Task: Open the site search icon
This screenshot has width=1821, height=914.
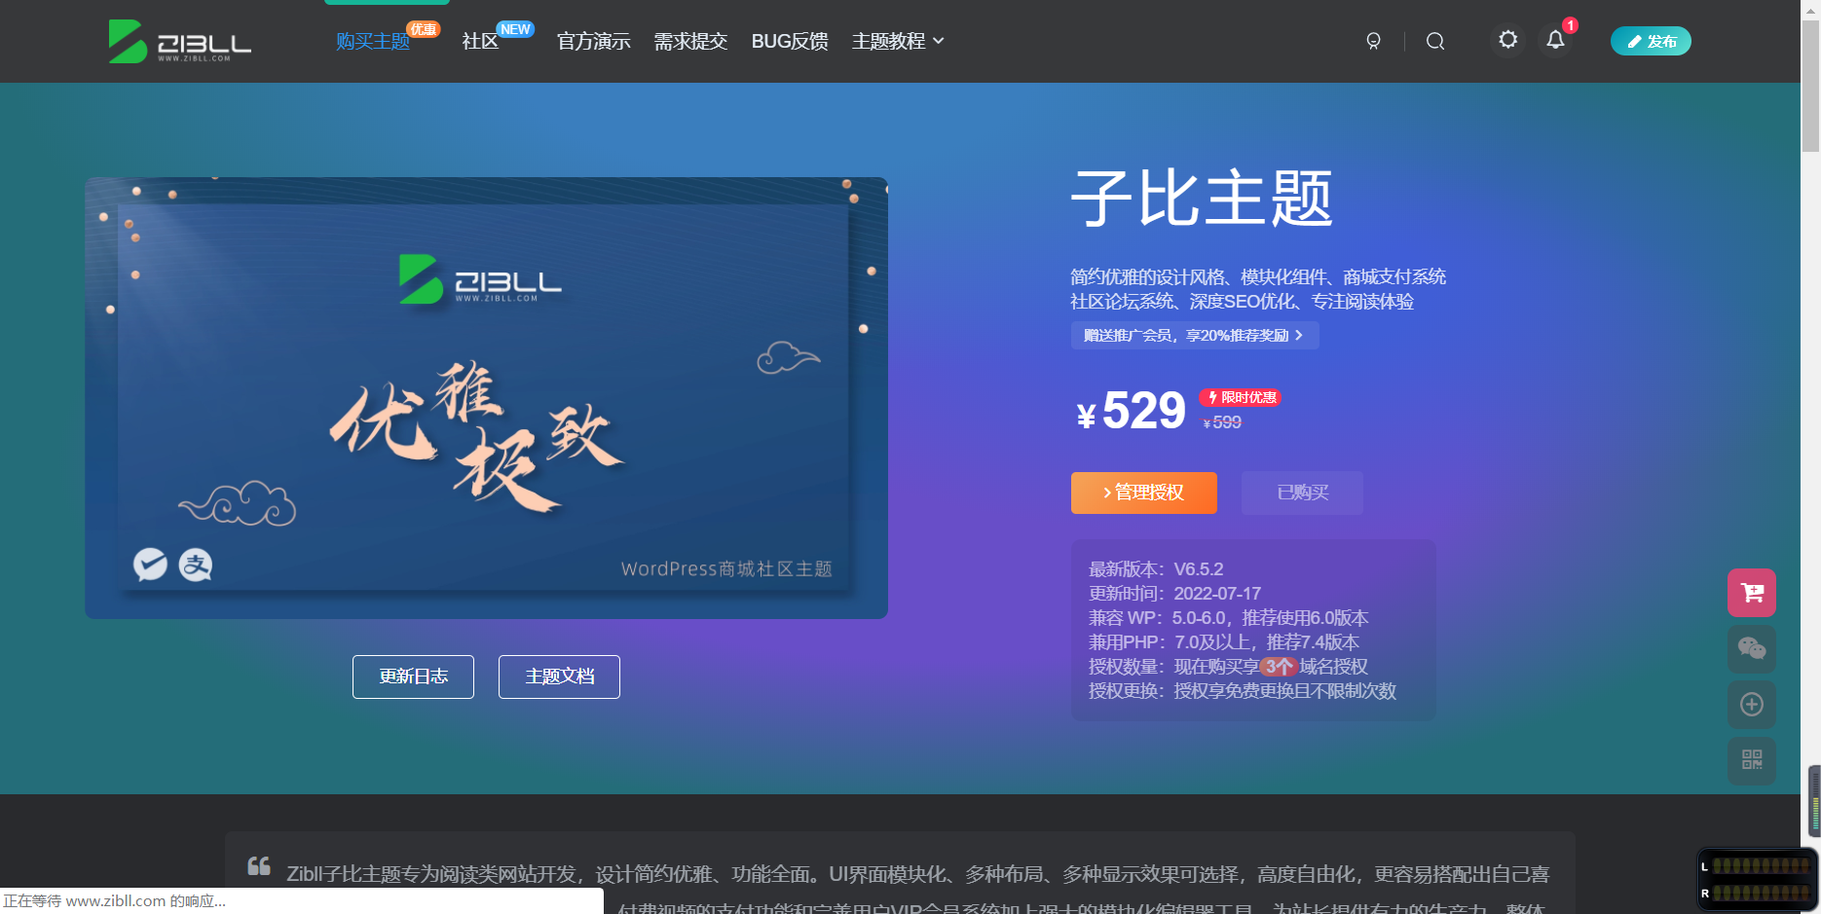Action: [1434, 41]
